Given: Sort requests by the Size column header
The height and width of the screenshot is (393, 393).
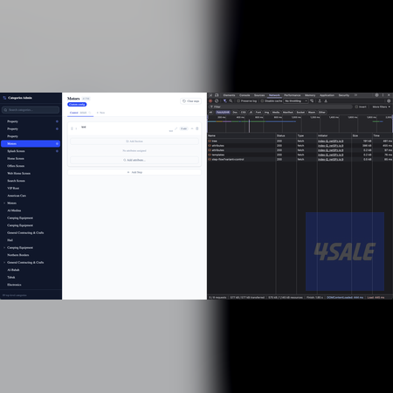Looking at the screenshot, I should click(x=362, y=135).
